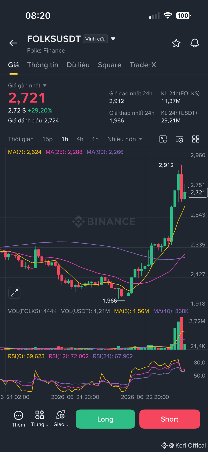Tap the Folks Finance subtitle
The height and width of the screenshot is (452, 208).
click(x=46, y=51)
